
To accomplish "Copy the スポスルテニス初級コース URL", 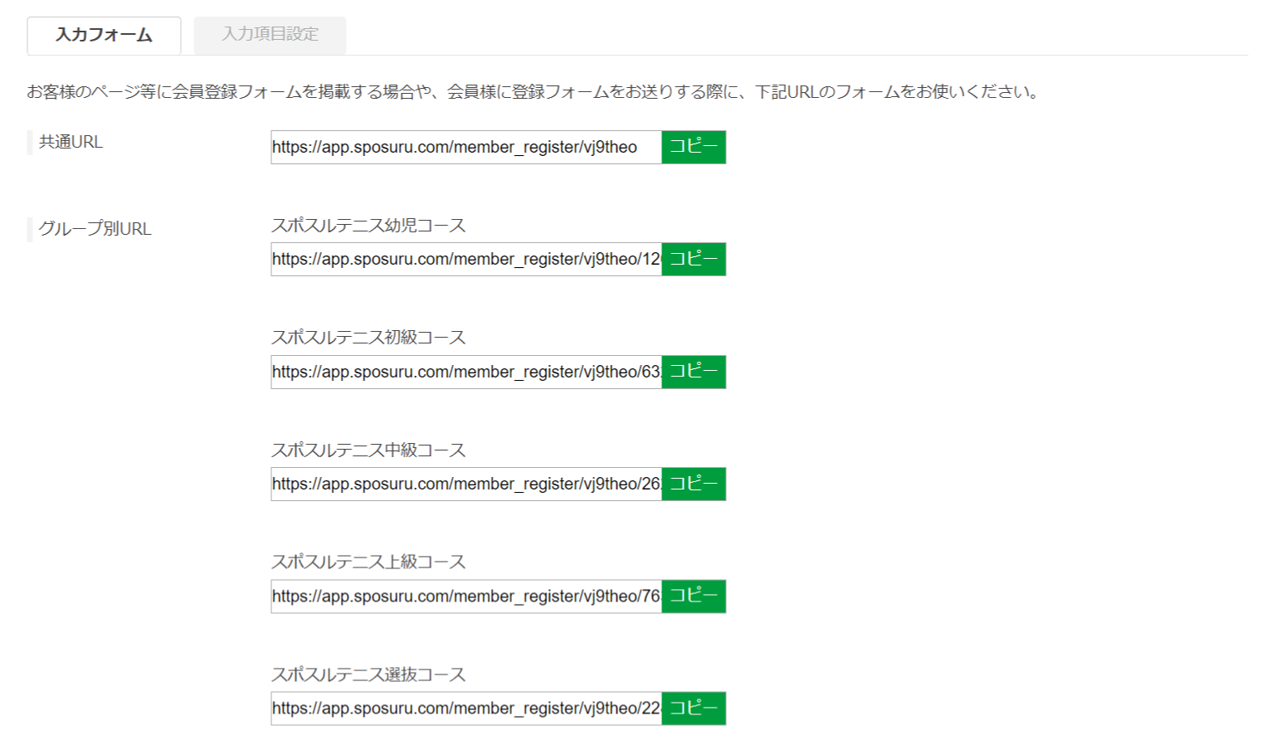I will pos(694,372).
